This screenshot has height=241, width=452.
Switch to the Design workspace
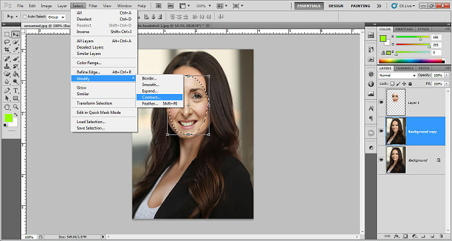pos(336,6)
